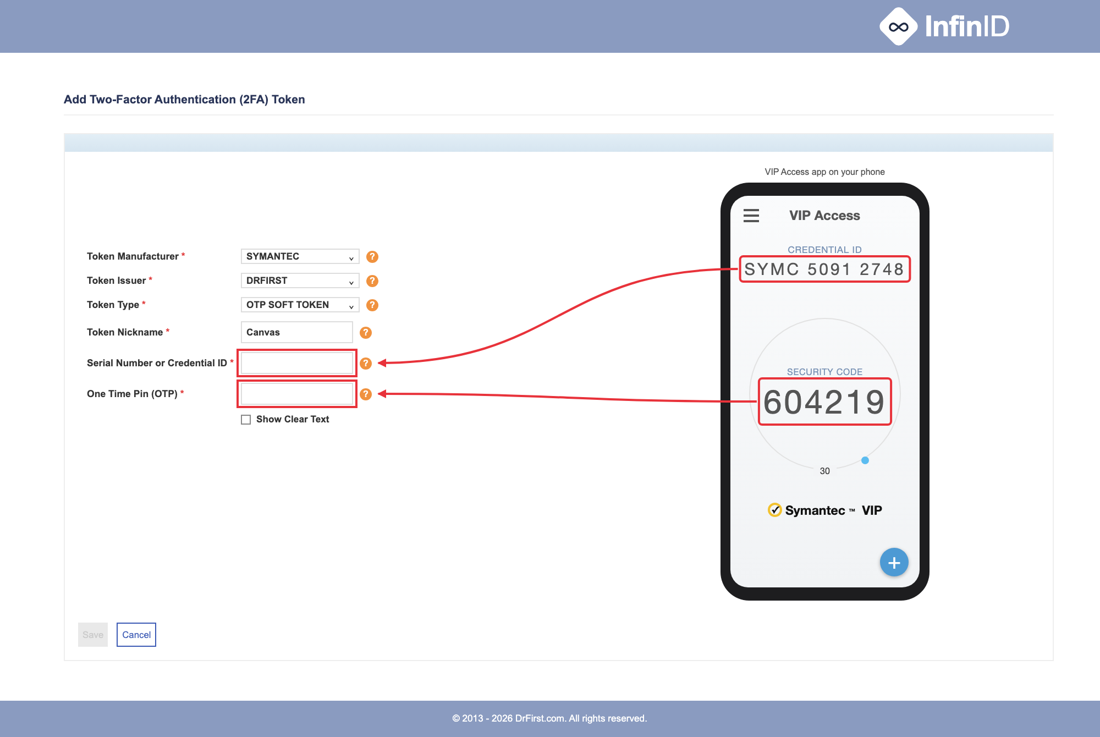Tap the blue plus button in VIP Access
The width and height of the screenshot is (1100, 737).
[894, 563]
